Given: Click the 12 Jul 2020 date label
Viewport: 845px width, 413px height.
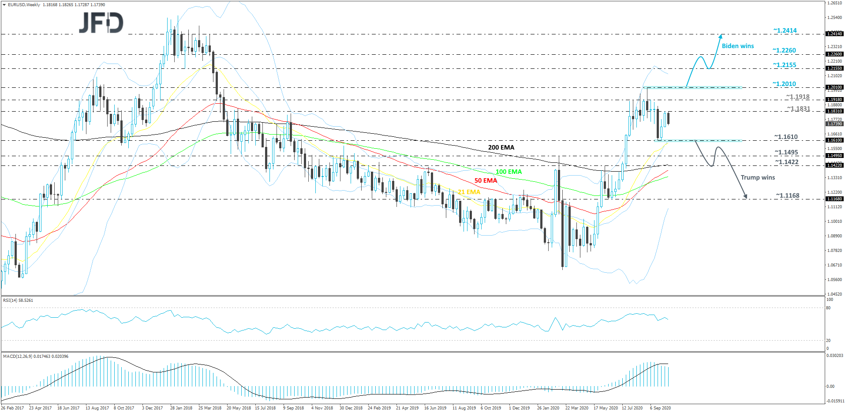Looking at the screenshot, I should click(632, 408).
